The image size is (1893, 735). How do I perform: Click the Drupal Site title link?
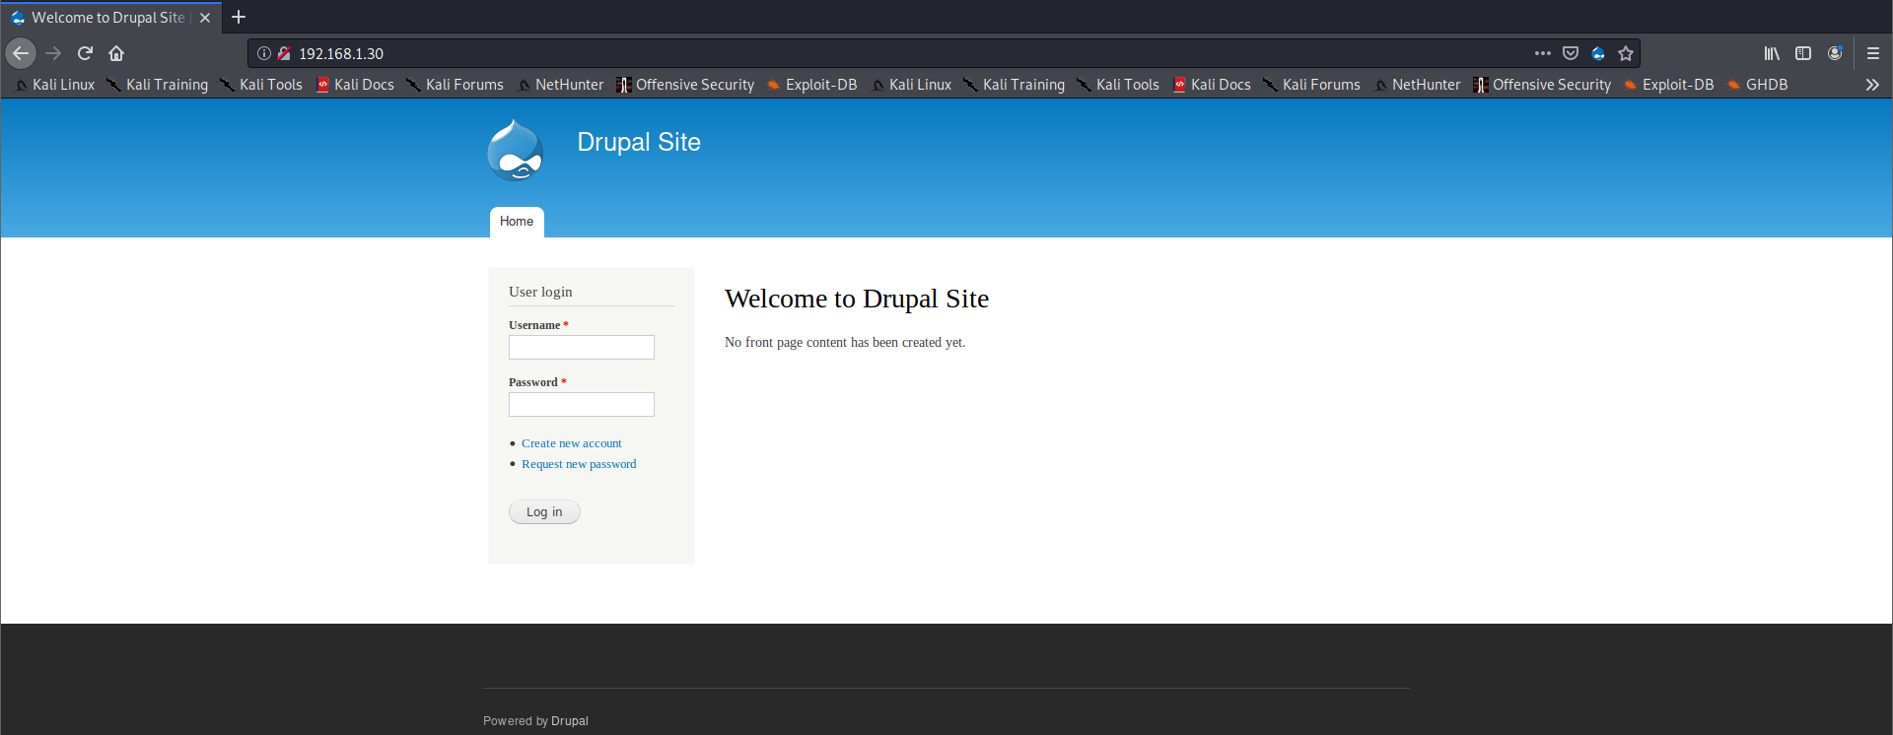639,142
